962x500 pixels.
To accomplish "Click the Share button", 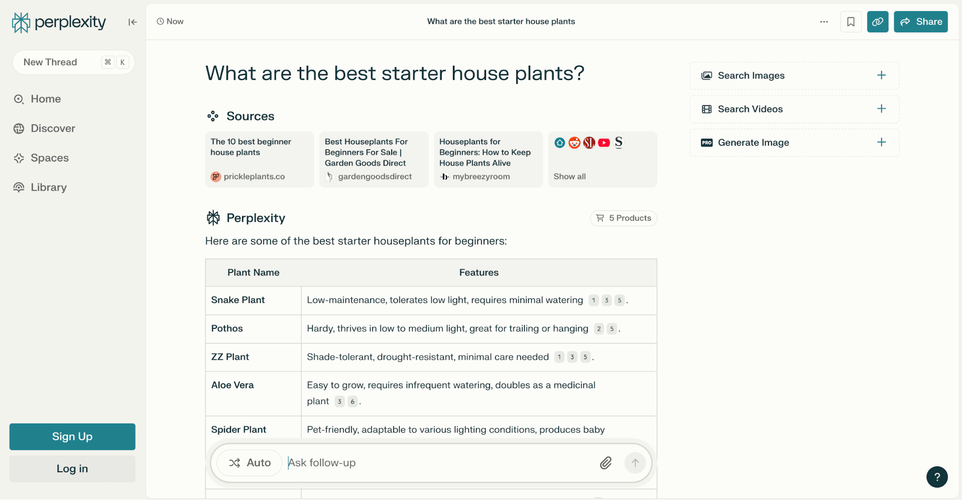I will [921, 22].
